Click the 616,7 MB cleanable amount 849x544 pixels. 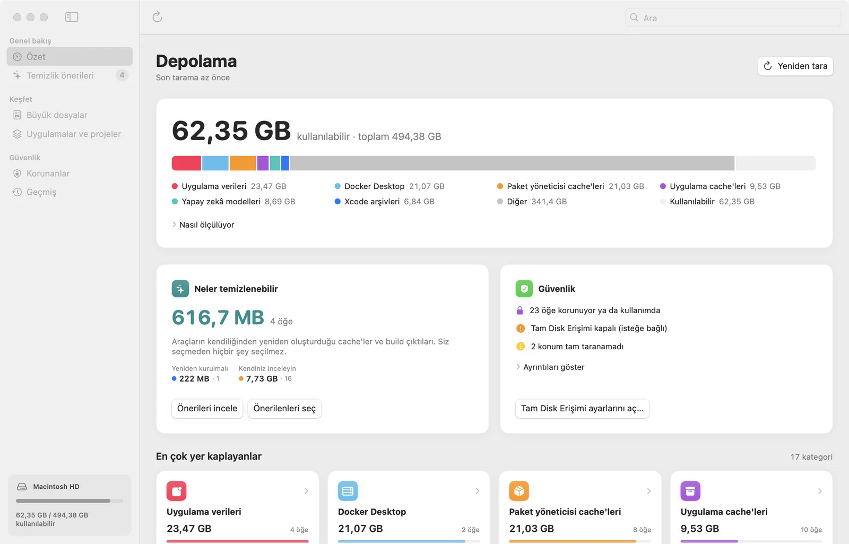pos(218,317)
